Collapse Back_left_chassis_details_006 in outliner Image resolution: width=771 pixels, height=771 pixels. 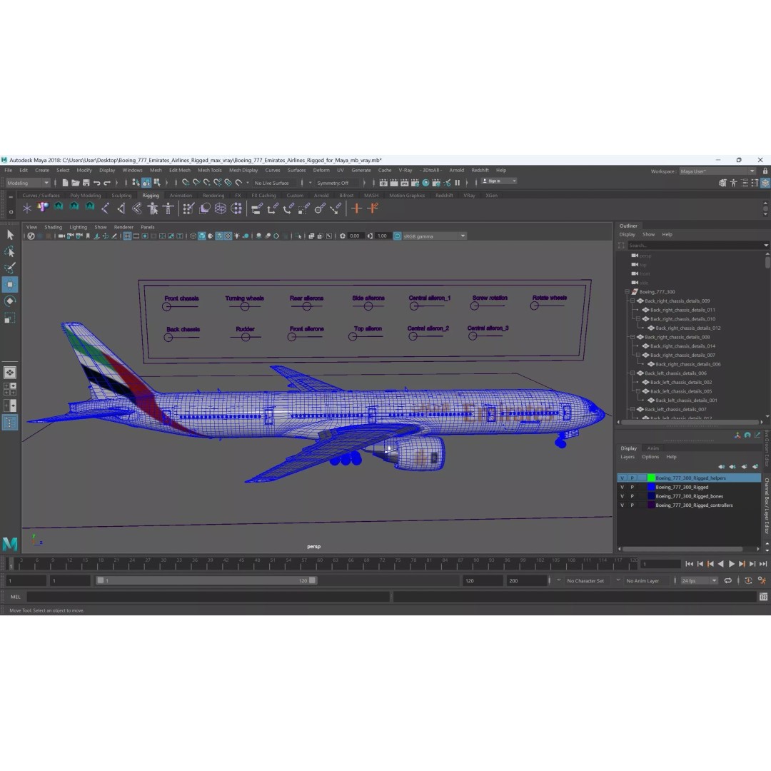tap(633, 373)
